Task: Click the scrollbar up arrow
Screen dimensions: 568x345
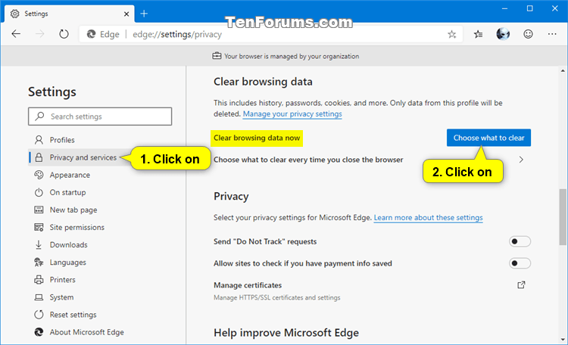Action: pyautogui.click(x=563, y=71)
